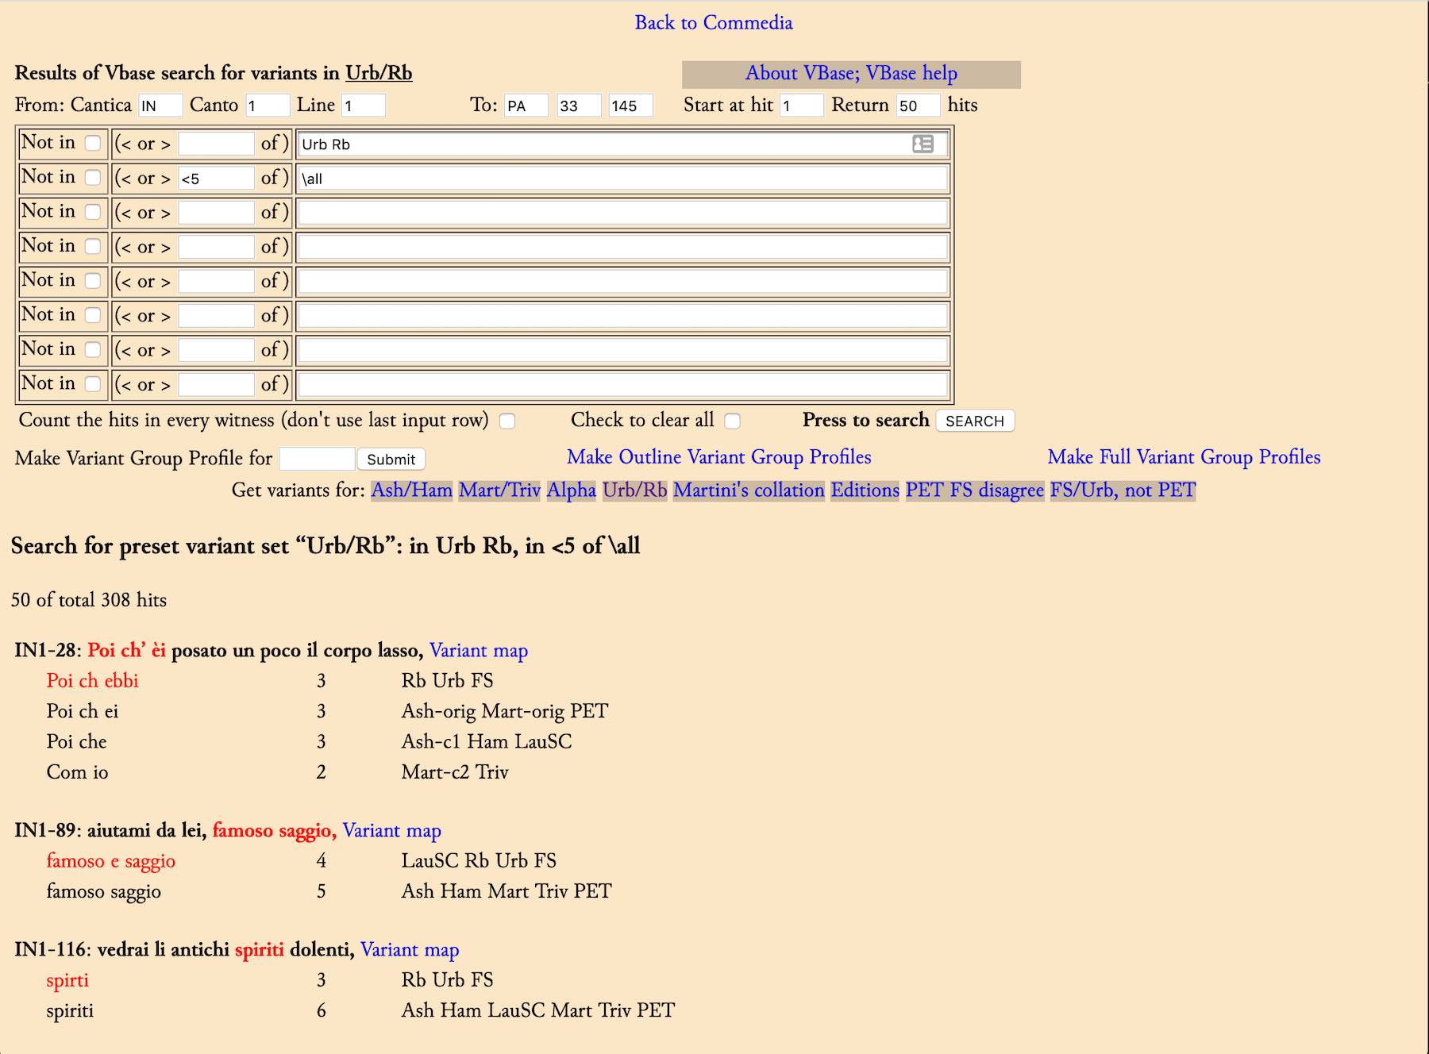Viewport: 1429px width, 1054px height.
Task: Click the From Line input field
Action: [x=364, y=106]
